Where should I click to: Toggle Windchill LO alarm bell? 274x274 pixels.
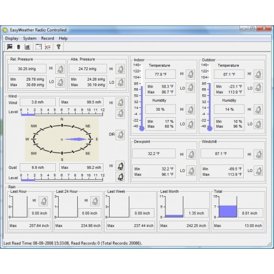click(x=259, y=171)
